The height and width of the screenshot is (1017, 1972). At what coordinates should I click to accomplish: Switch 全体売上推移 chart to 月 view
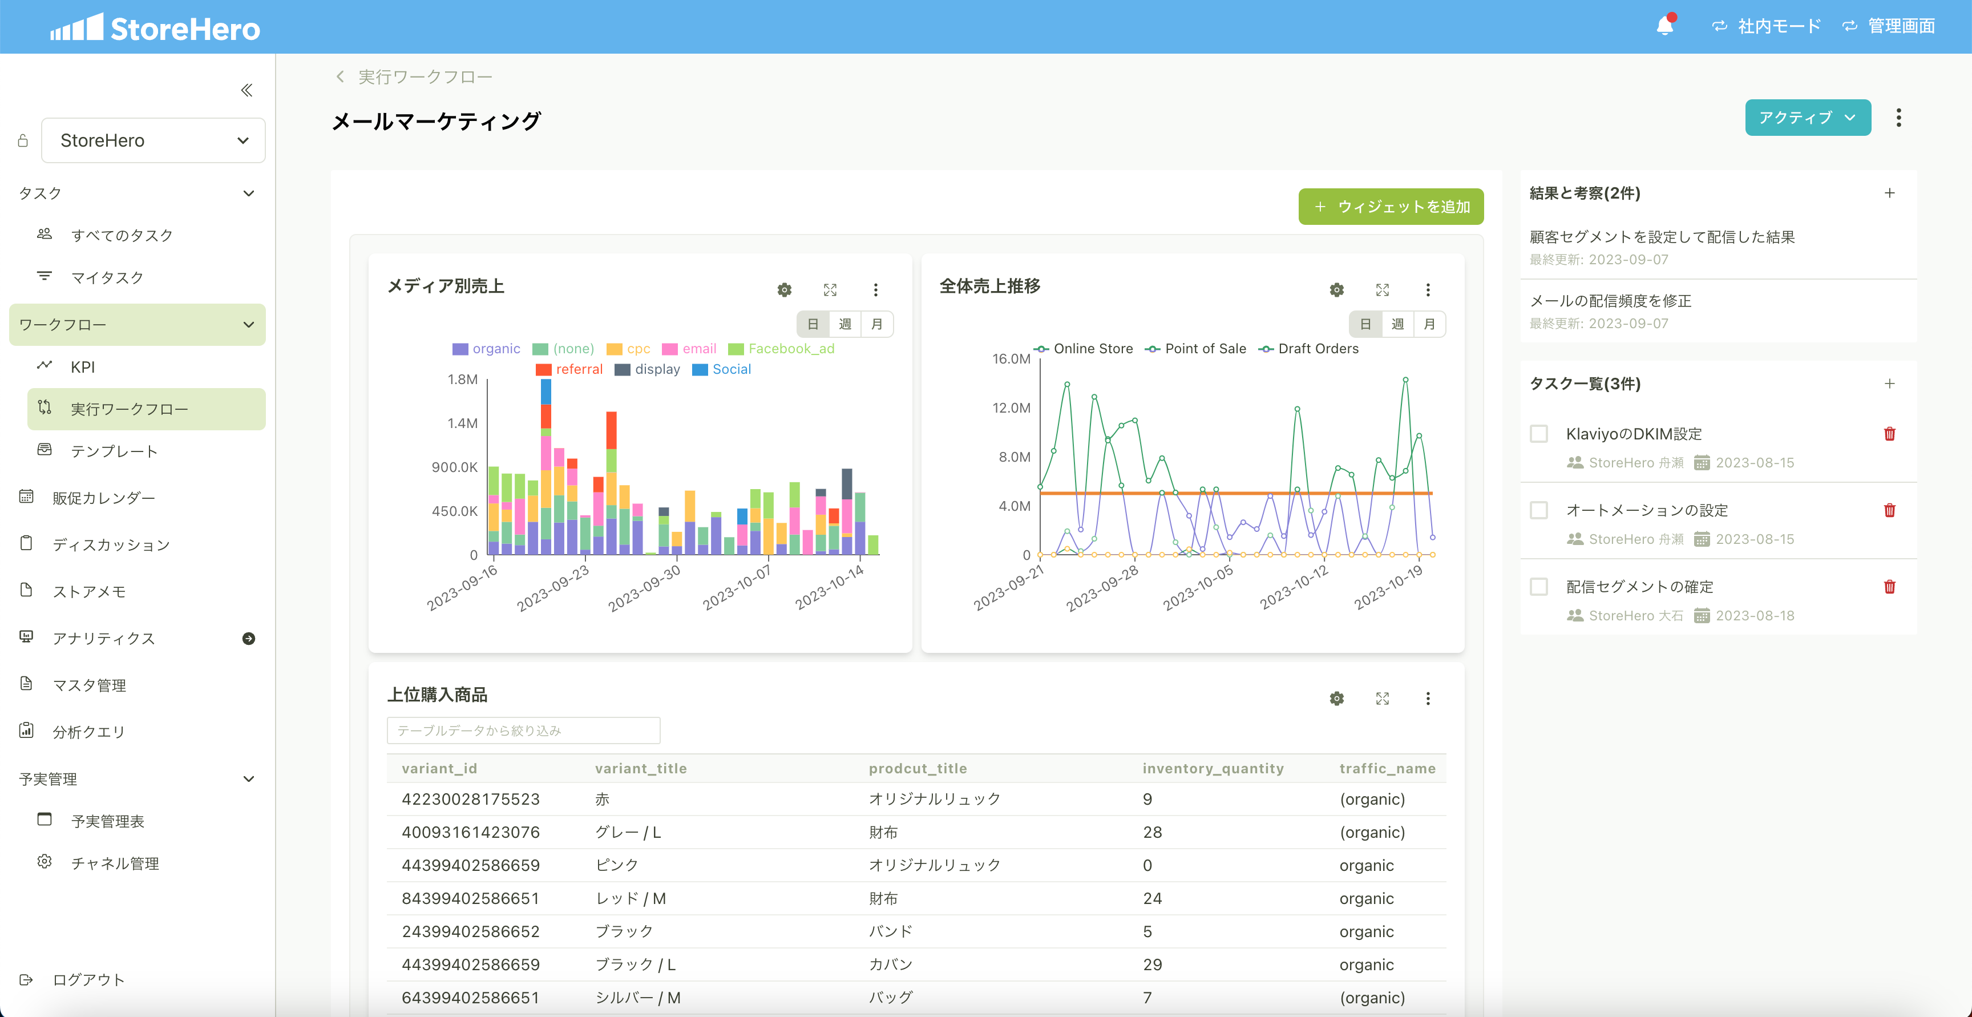point(1429,324)
